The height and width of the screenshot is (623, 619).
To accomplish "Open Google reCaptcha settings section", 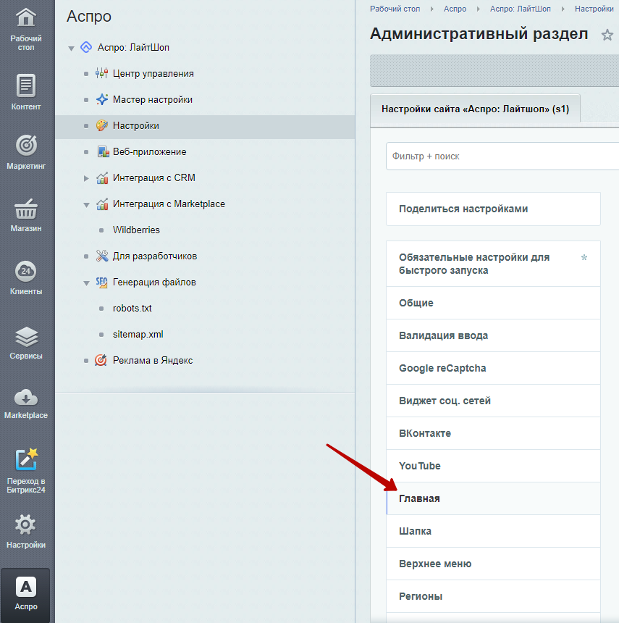I will 493,368.
